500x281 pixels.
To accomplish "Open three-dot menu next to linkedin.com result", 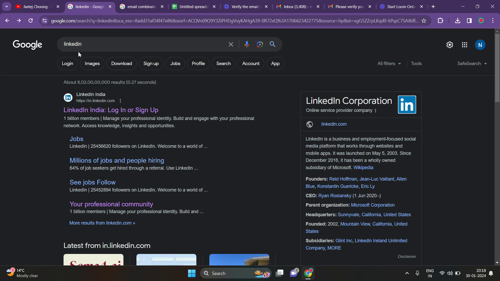I will point(120,101).
